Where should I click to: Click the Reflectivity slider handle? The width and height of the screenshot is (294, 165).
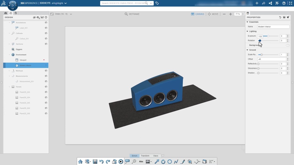tap(258, 64)
